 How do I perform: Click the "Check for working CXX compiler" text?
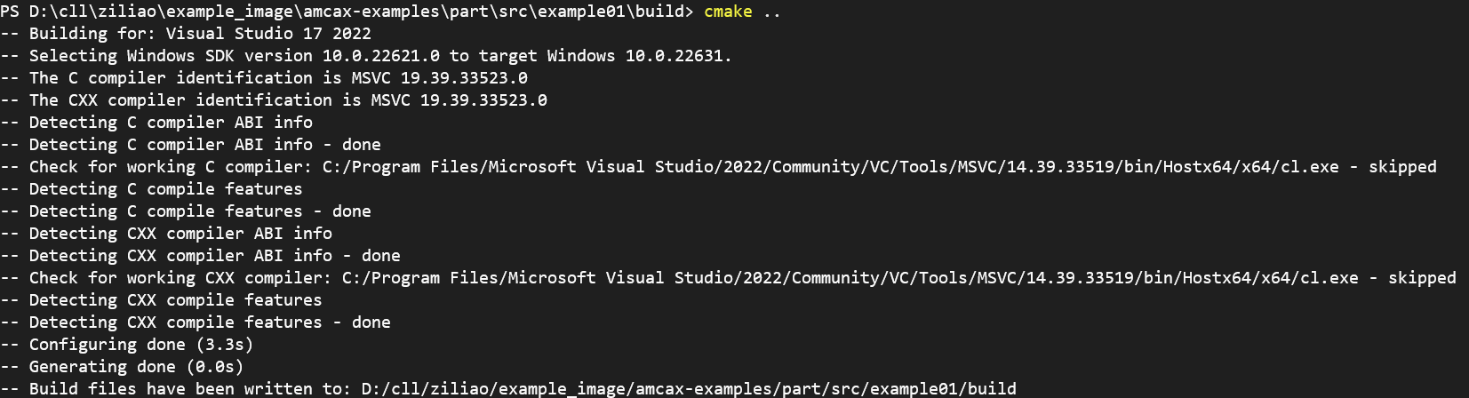tap(176, 278)
